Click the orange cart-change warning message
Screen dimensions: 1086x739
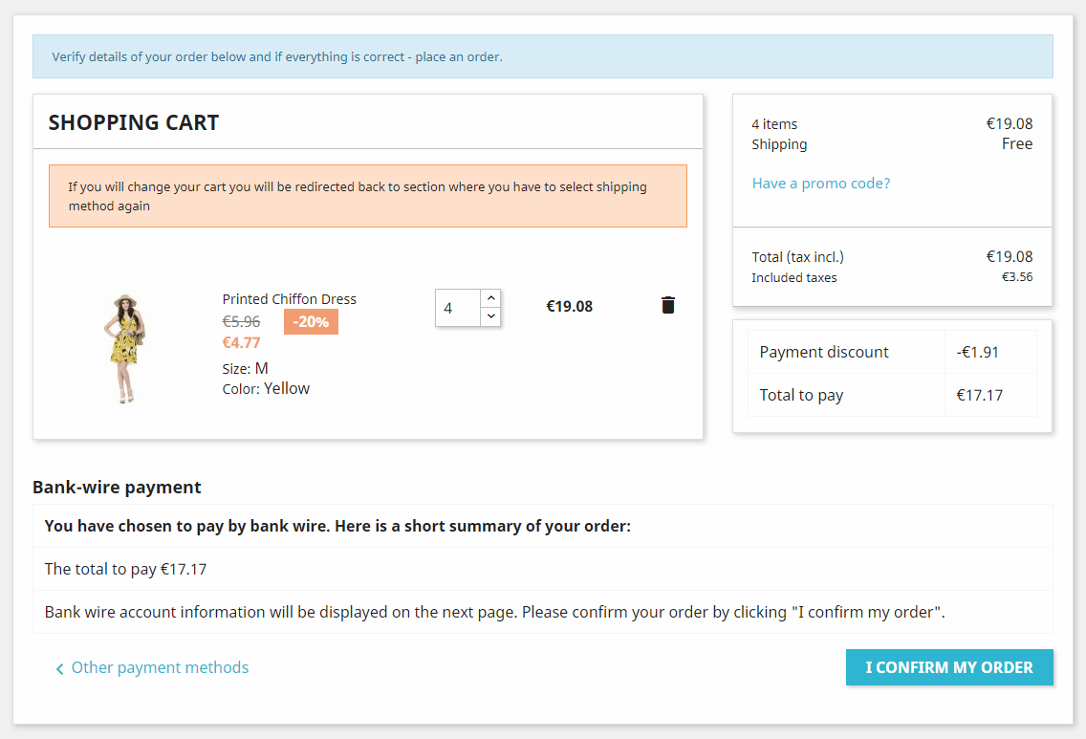[367, 196]
